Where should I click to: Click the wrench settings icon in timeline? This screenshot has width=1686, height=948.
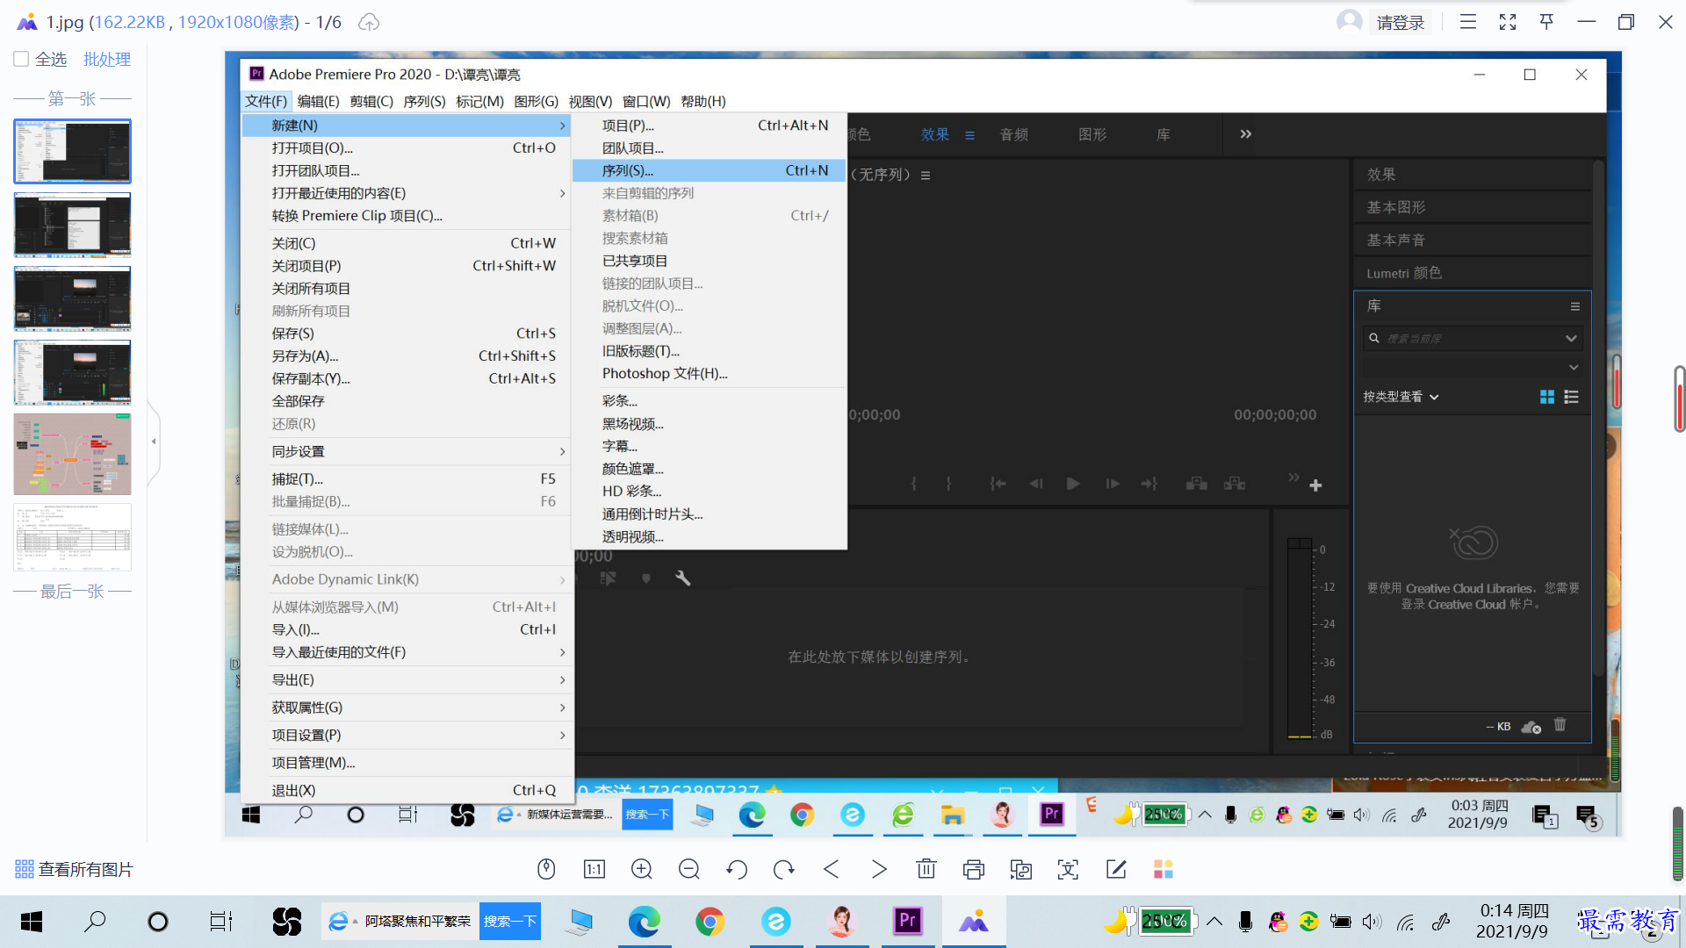tap(682, 578)
